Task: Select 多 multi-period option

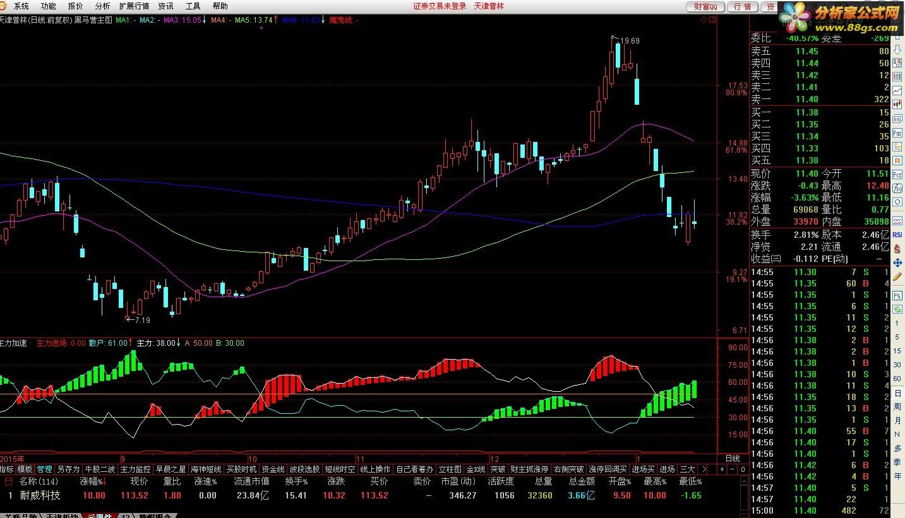Action: click(x=897, y=449)
